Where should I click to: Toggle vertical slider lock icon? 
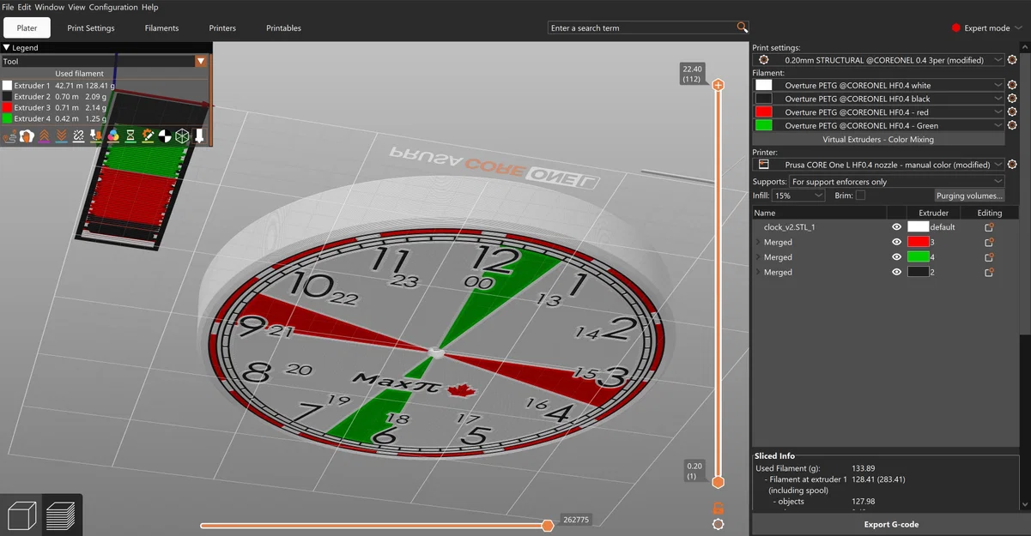718,508
